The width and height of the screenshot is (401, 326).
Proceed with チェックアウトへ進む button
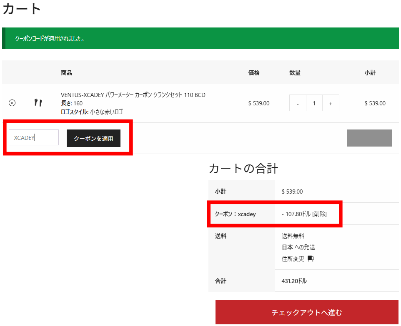pyautogui.click(x=307, y=312)
